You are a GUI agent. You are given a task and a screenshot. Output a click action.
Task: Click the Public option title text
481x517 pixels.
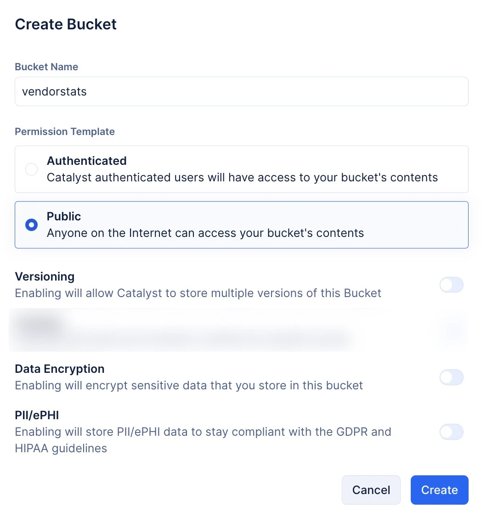point(64,216)
